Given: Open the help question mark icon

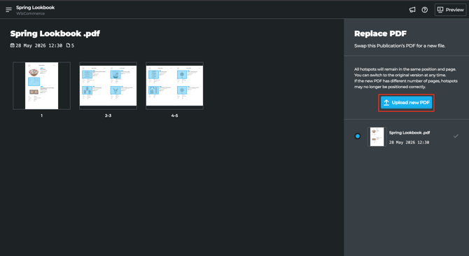Looking at the screenshot, I should tap(424, 10).
